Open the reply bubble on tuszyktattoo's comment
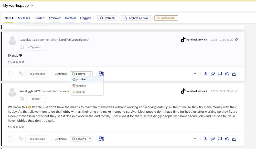 (220, 74)
